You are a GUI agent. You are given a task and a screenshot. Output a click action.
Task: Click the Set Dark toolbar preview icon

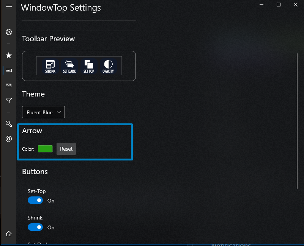(69, 65)
